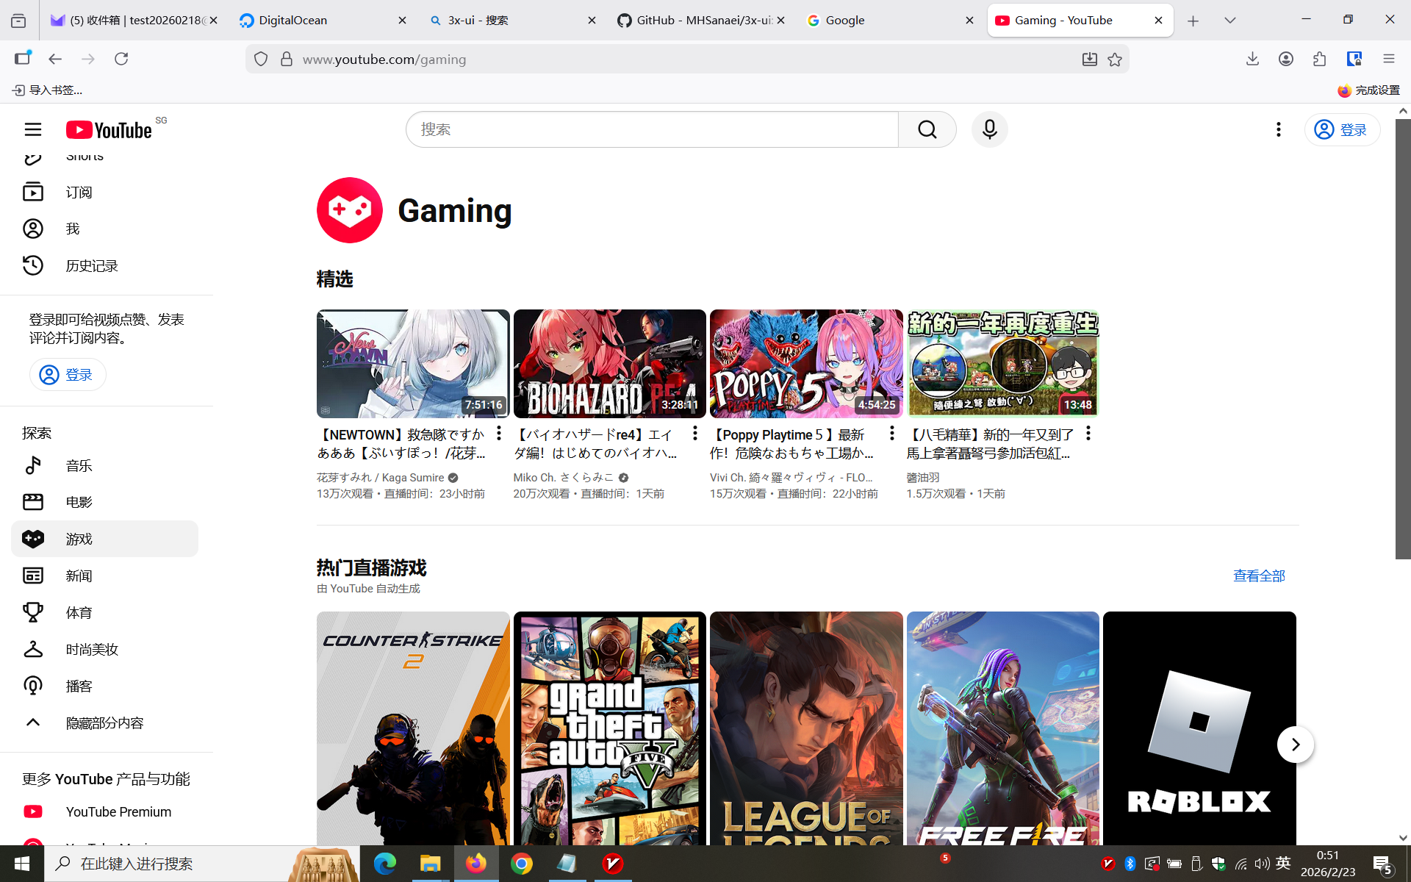Screen dimensions: 1411x882
Task: Open the Roblox game card
Action: [1199, 728]
